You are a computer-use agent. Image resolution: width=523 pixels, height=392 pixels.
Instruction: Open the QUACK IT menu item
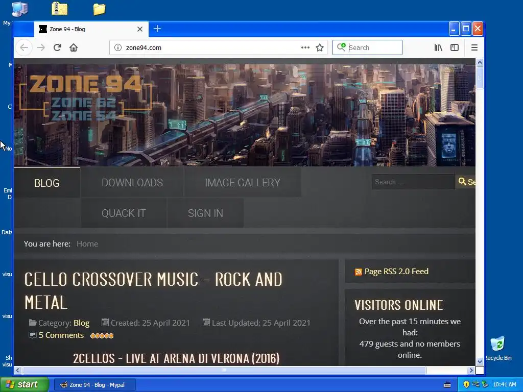[124, 213]
